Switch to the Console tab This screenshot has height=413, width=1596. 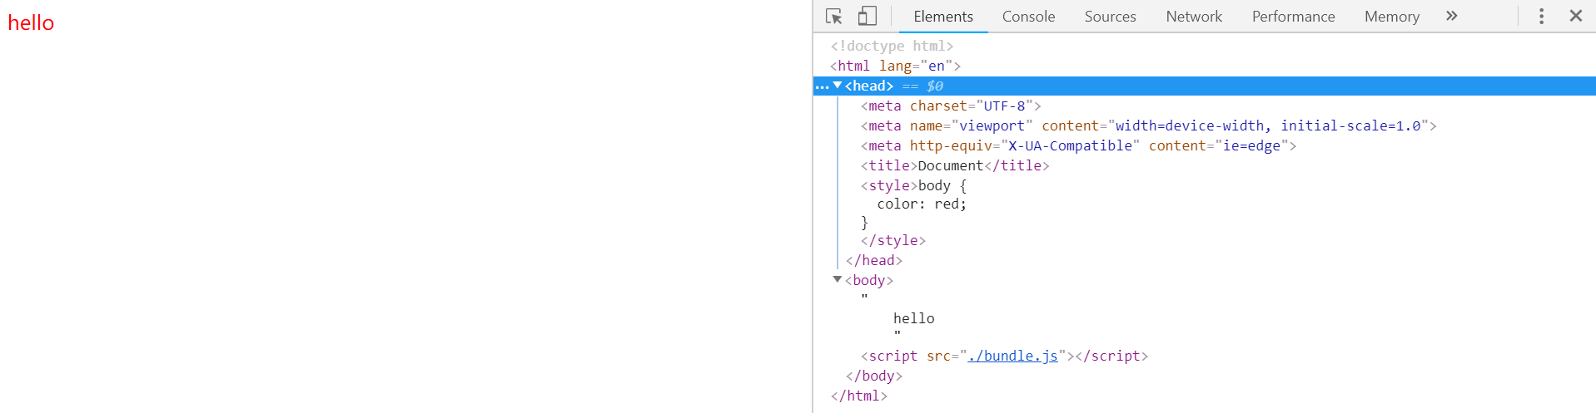pyautogui.click(x=1028, y=17)
